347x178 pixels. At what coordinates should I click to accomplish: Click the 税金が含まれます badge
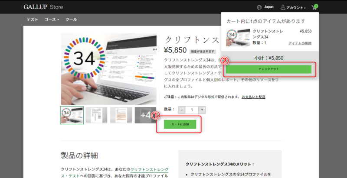click(203, 52)
